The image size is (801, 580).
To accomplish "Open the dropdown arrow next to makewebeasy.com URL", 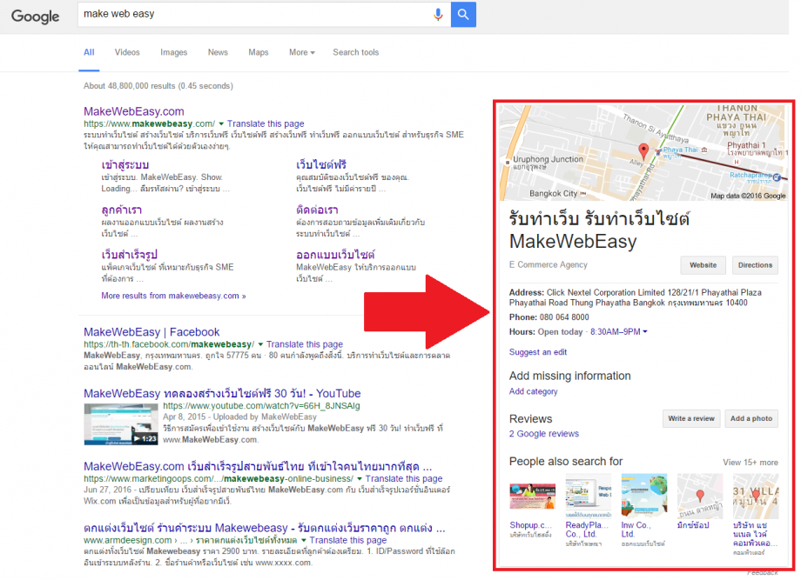I will [x=222, y=123].
